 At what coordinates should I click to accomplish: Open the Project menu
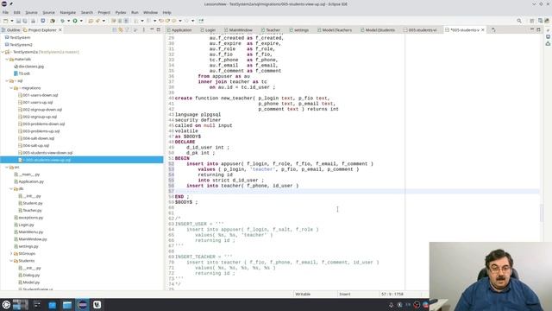point(103,12)
